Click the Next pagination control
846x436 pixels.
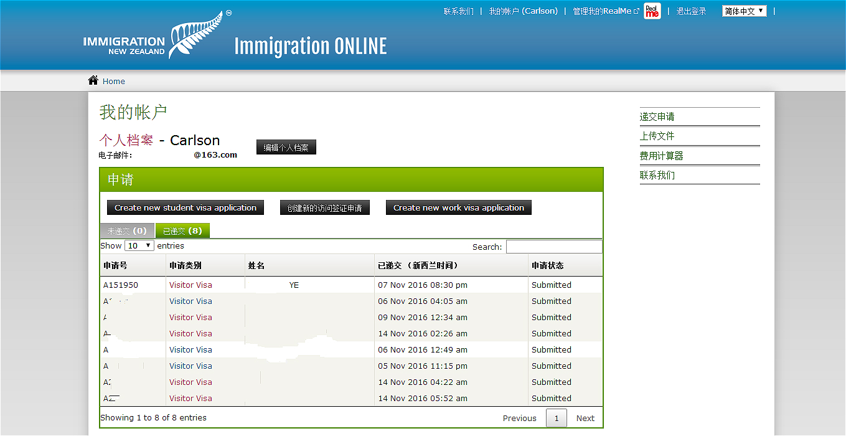(585, 418)
